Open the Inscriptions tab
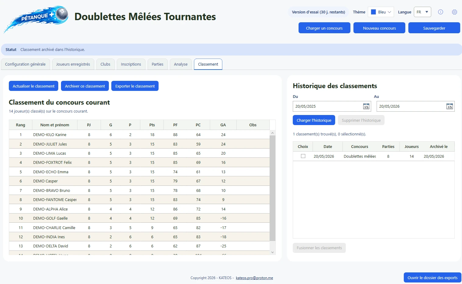Screen dimensions: 462x284 [x=131, y=64]
